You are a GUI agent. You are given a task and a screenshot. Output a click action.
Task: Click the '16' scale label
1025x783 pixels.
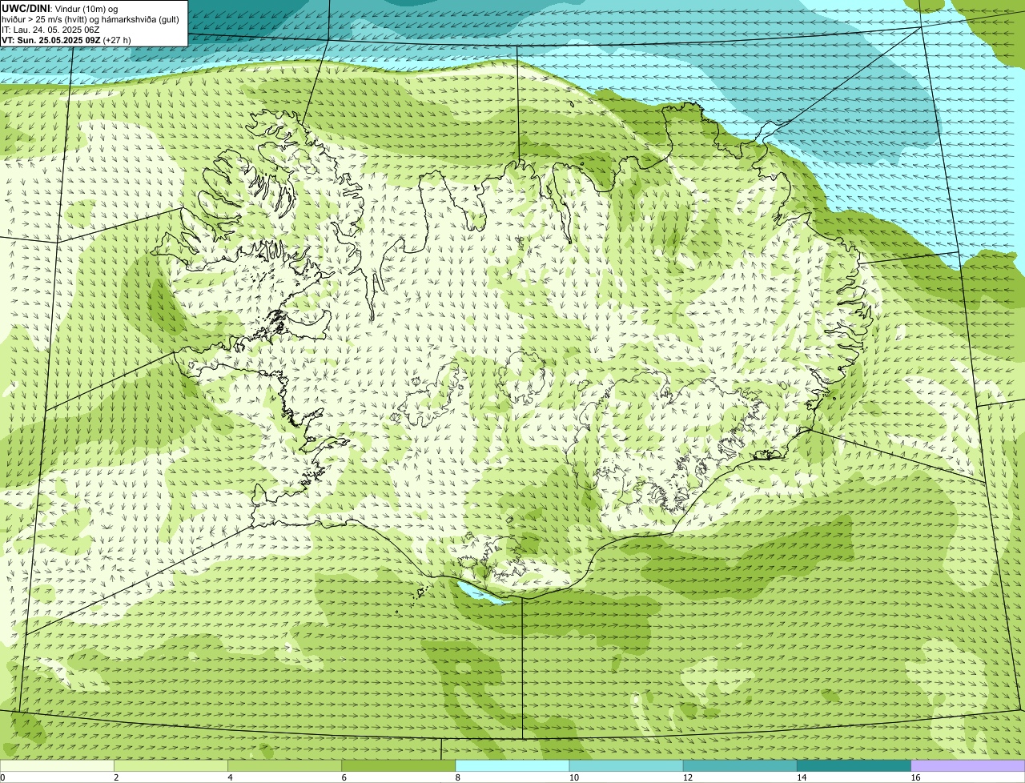(915, 777)
